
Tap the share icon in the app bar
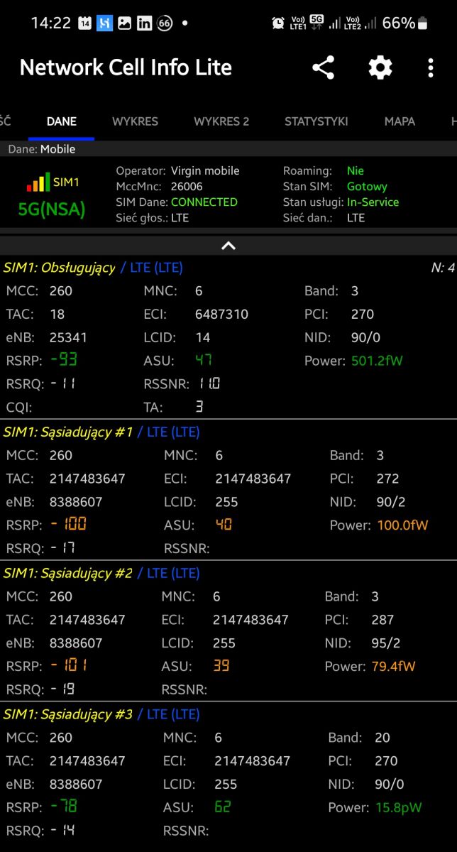tap(323, 68)
